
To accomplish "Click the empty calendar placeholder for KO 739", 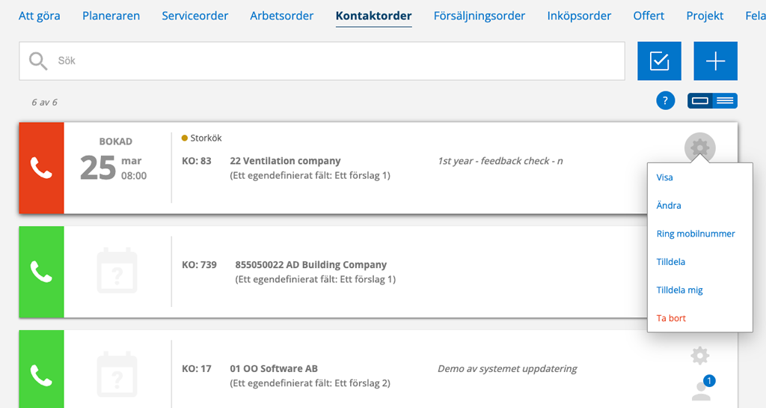I will pos(117,271).
